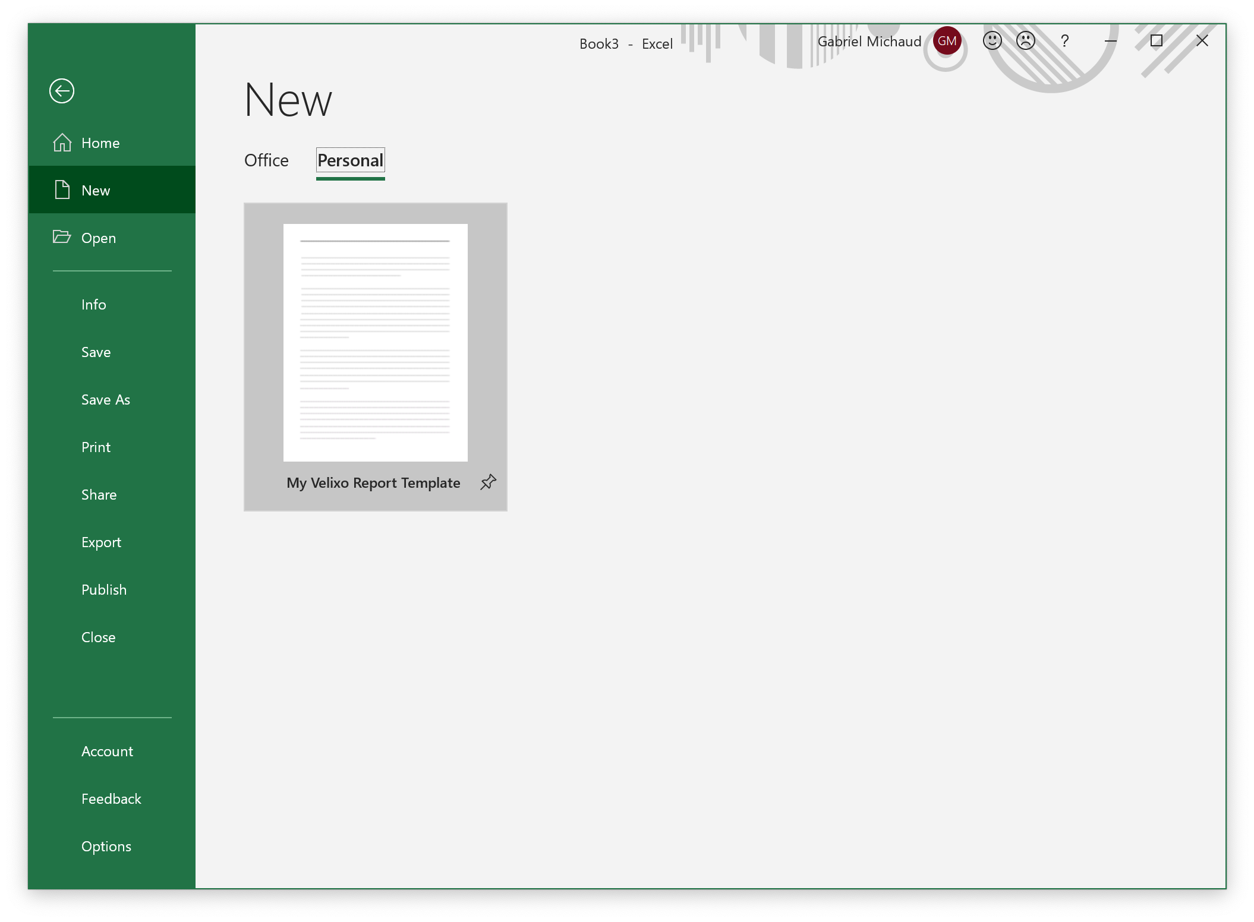Go to Home in the sidebar
Image resolution: width=1254 pixels, height=922 pixels.
pos(112,143)
